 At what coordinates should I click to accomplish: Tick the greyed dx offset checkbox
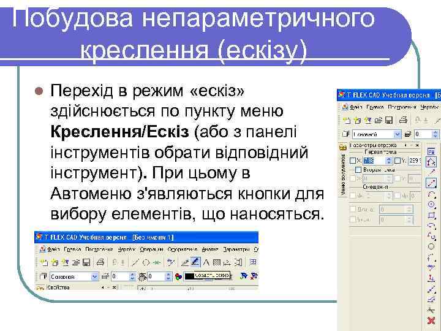pos(352,196)
